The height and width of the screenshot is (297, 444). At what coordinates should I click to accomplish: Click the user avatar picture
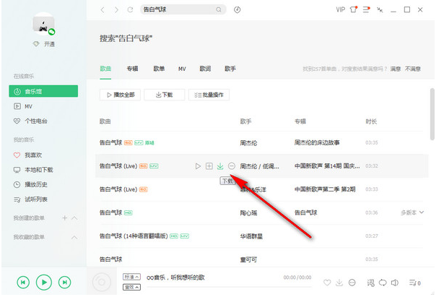(43, 24)
